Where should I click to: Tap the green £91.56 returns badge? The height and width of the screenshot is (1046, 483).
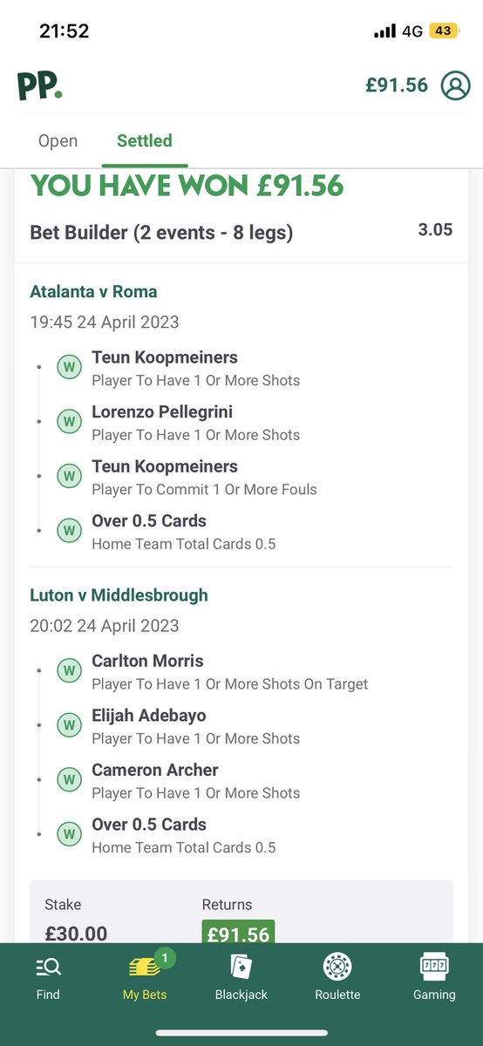tap(238, 933)
